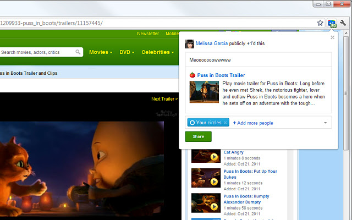Play the Cat Angry video thumbnail
This screenshot has width=352, height=220.
(x=206, y=156)
